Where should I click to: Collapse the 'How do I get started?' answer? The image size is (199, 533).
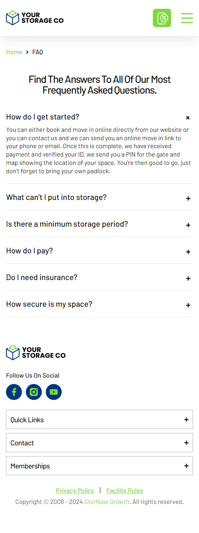(x=99, y=117)
